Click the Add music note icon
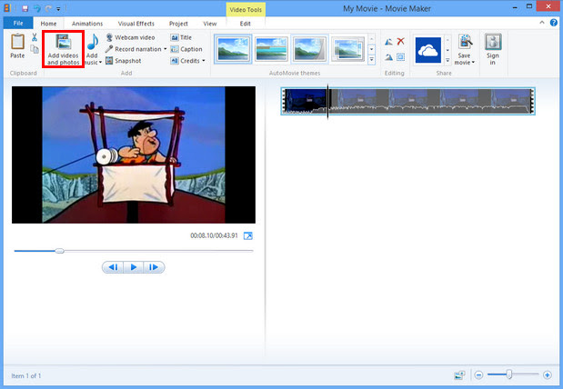 point(93,42)
